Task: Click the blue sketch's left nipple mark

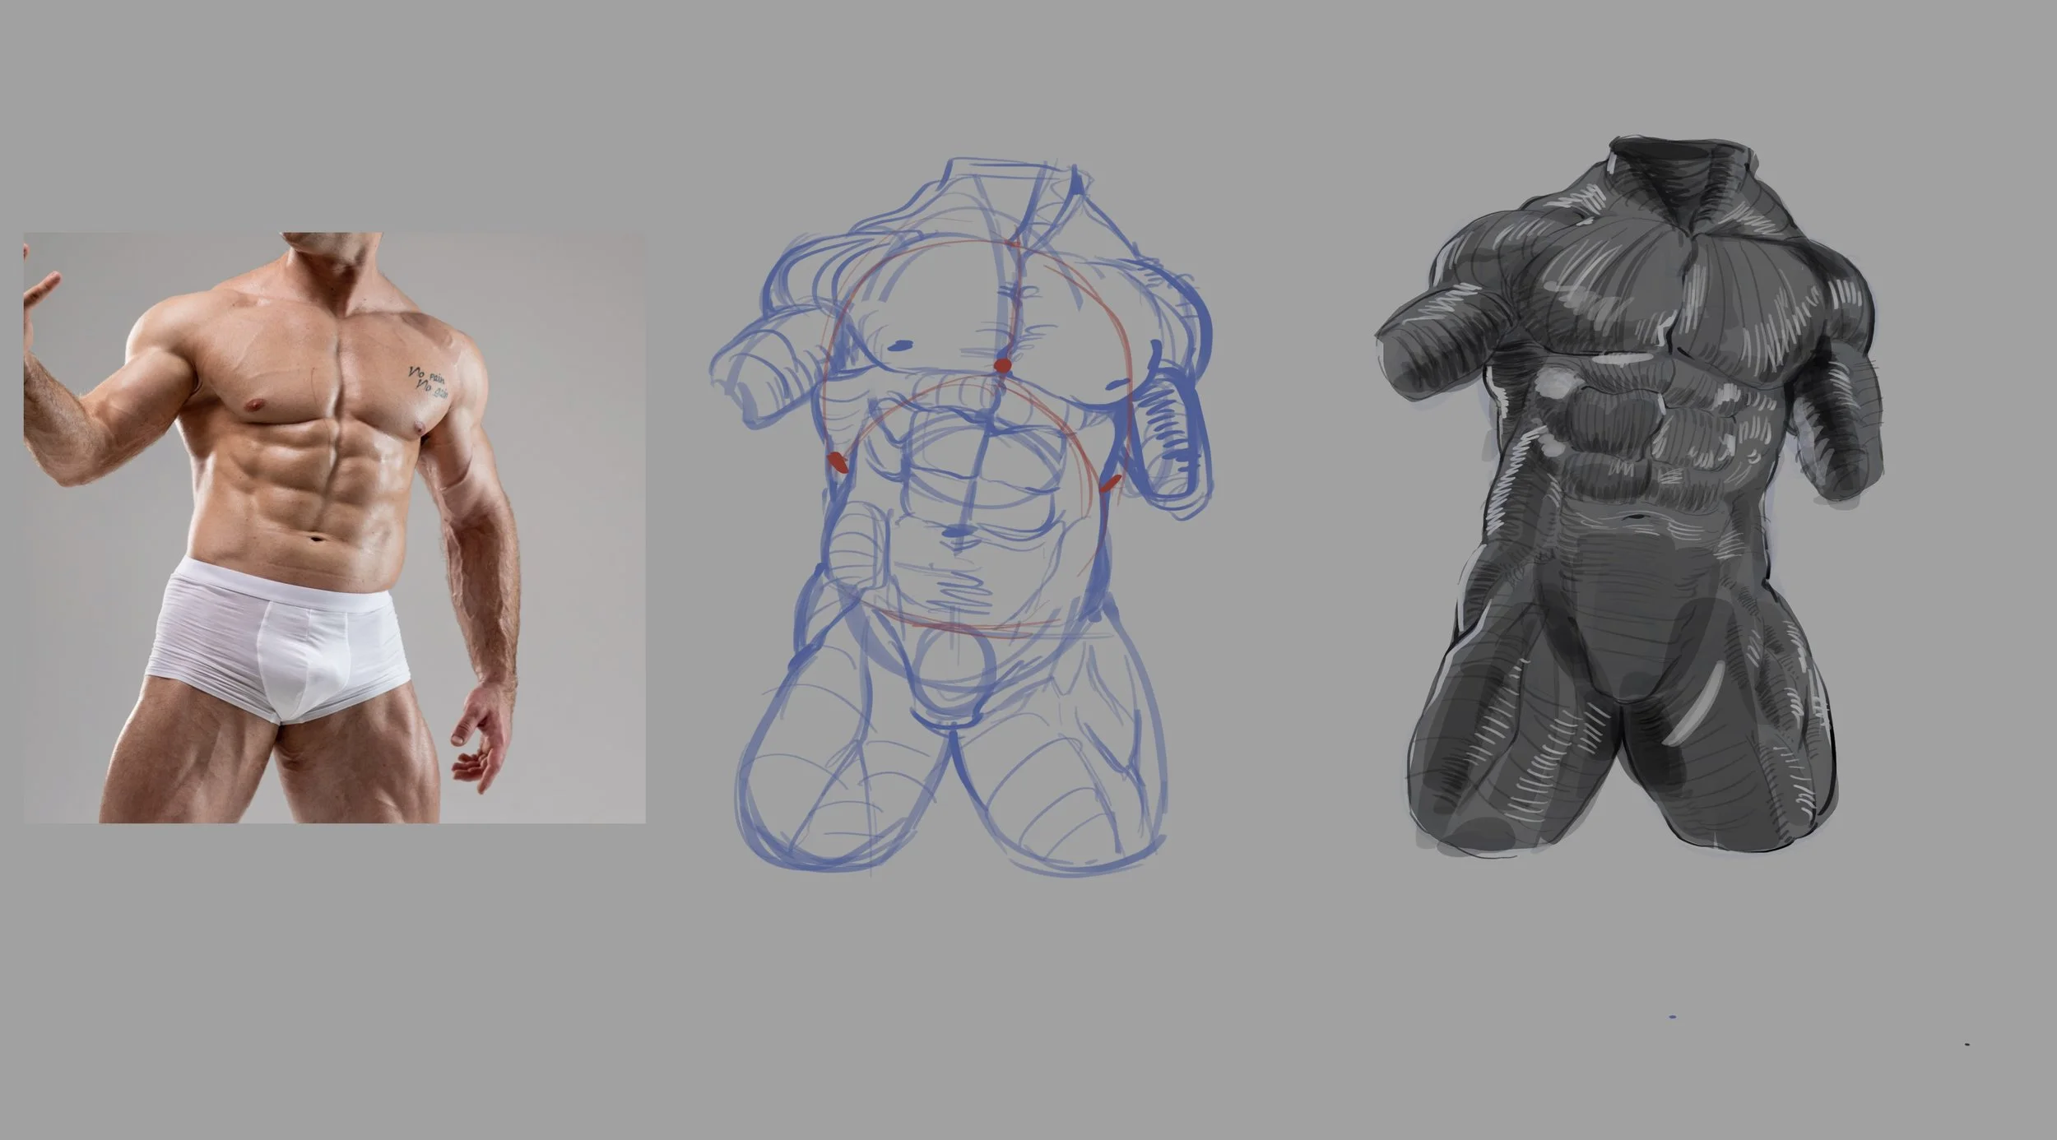Action: tap(901, 345)
